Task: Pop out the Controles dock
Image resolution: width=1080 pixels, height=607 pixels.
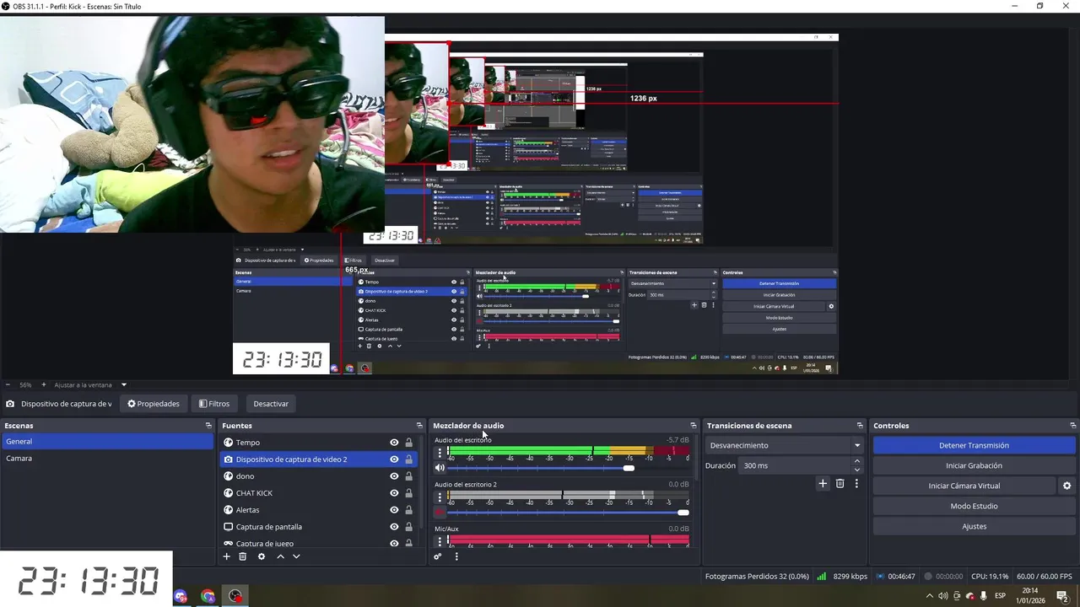Action: (x=1072, y=426)
